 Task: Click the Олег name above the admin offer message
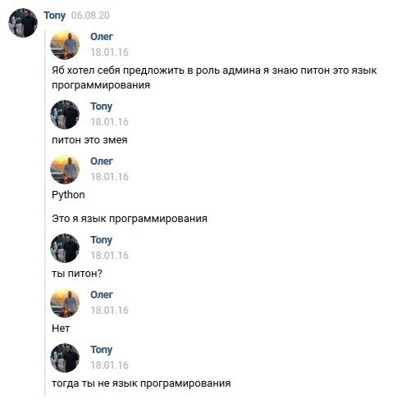(102, 37)
